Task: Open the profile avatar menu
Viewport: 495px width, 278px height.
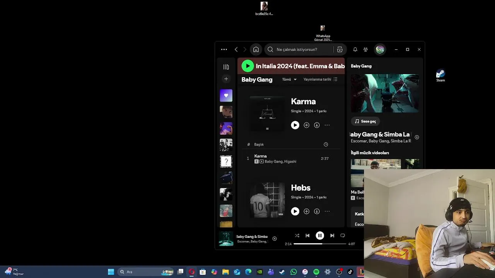Action: [x=380, y=49]
